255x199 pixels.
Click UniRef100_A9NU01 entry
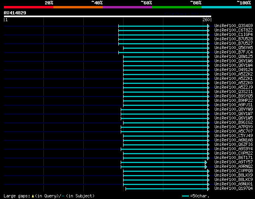(x=233, y=184)
